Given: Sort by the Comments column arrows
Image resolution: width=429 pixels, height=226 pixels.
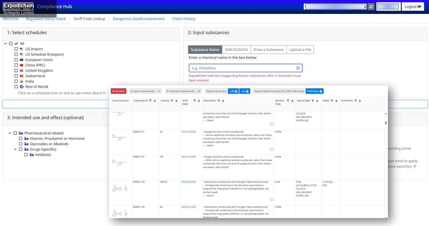Looking at the screenshot, I should pyautogui.click(x=360, y=101).
